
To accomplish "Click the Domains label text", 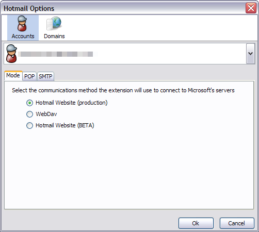I will [x=54, y=36].
